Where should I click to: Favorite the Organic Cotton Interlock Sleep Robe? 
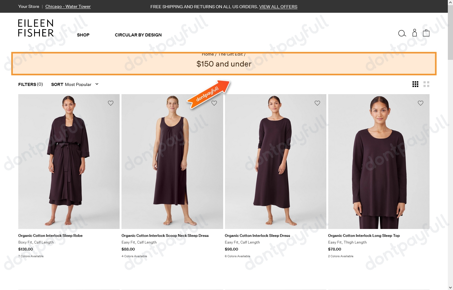coord(111,103)
